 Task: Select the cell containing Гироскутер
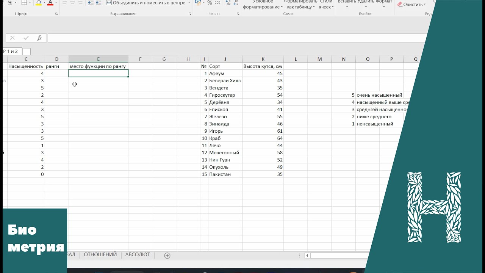(x=225, y=95)
